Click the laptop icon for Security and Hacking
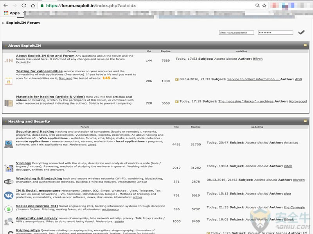Image resolution: width=313 pixels, height=234 pixels. pyautogui.click(x=9, y=144)
